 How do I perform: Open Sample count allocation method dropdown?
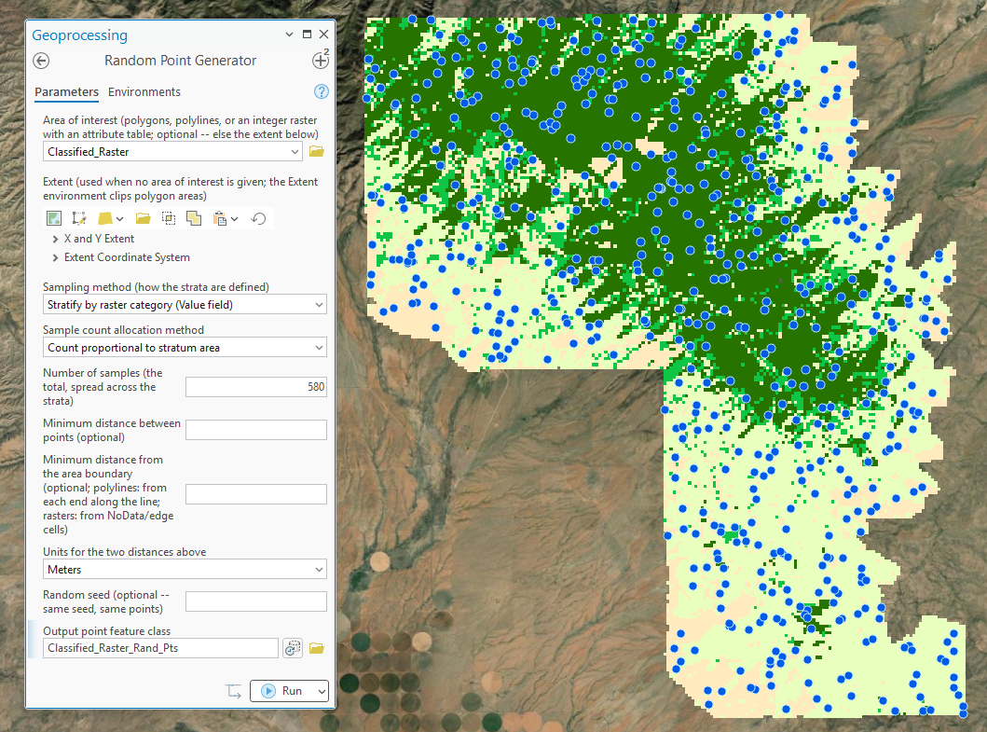[319, 348]
